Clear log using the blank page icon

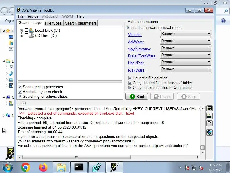(210, 123)
